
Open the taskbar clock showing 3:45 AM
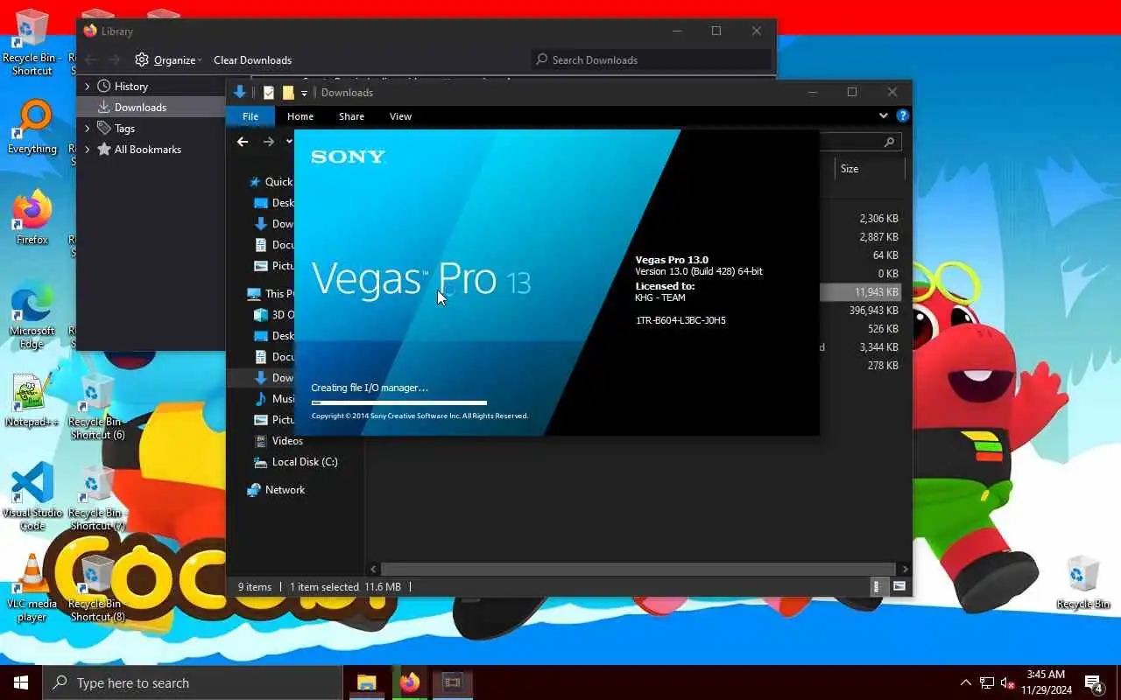[1046, 682]
